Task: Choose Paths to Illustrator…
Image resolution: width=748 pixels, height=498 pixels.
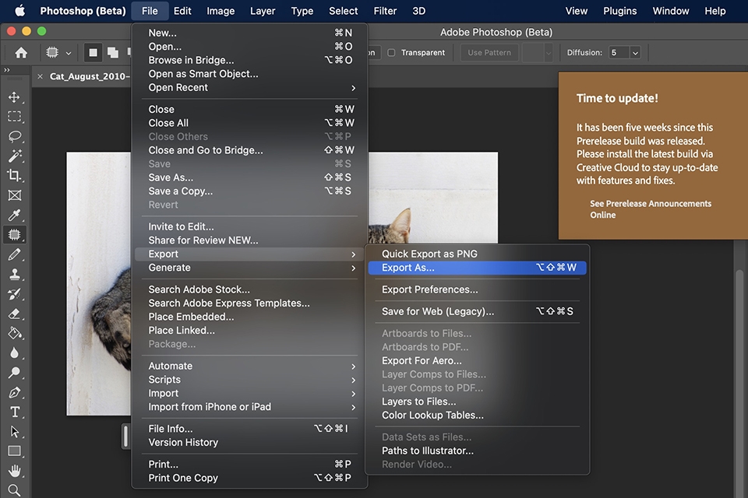Action: [477, 451]
